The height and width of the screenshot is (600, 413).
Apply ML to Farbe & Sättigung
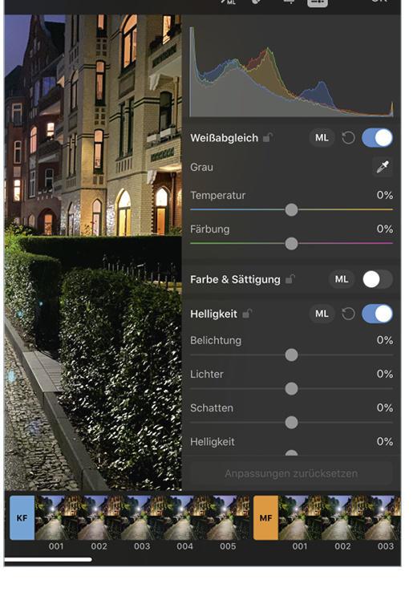342,279
